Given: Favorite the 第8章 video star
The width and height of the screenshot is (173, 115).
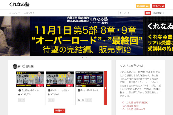Looking at the screenshot, I should point(89,100).
